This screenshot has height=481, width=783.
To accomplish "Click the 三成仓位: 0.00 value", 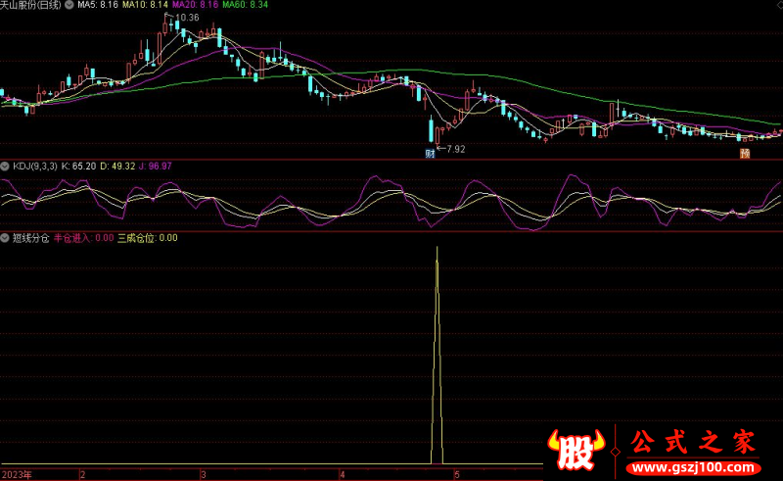I will (x=148, y=238).
